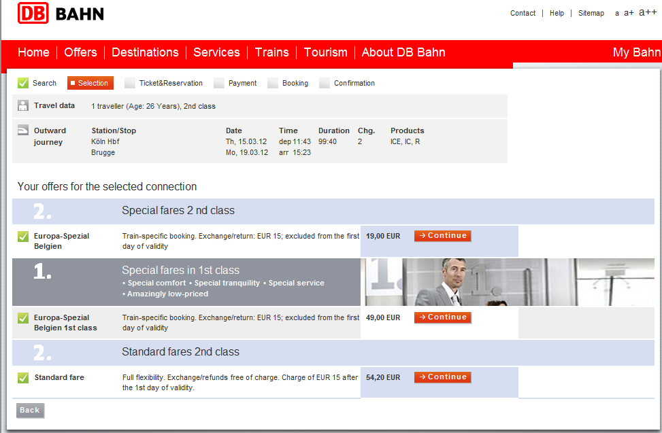Viewport: 662px width, 433px height.
Task: Open the Trains menu
Action: (x=271, y=52)
